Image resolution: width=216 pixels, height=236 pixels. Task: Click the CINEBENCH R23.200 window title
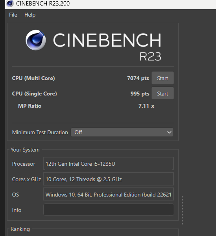43,3
